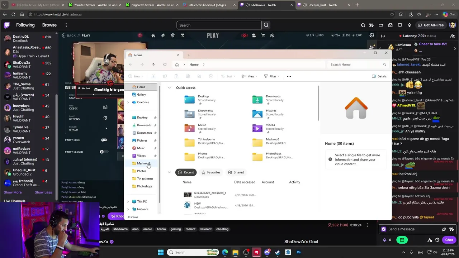Click the channel points claim green button
The image size is (459, 258).
point(402,240)
